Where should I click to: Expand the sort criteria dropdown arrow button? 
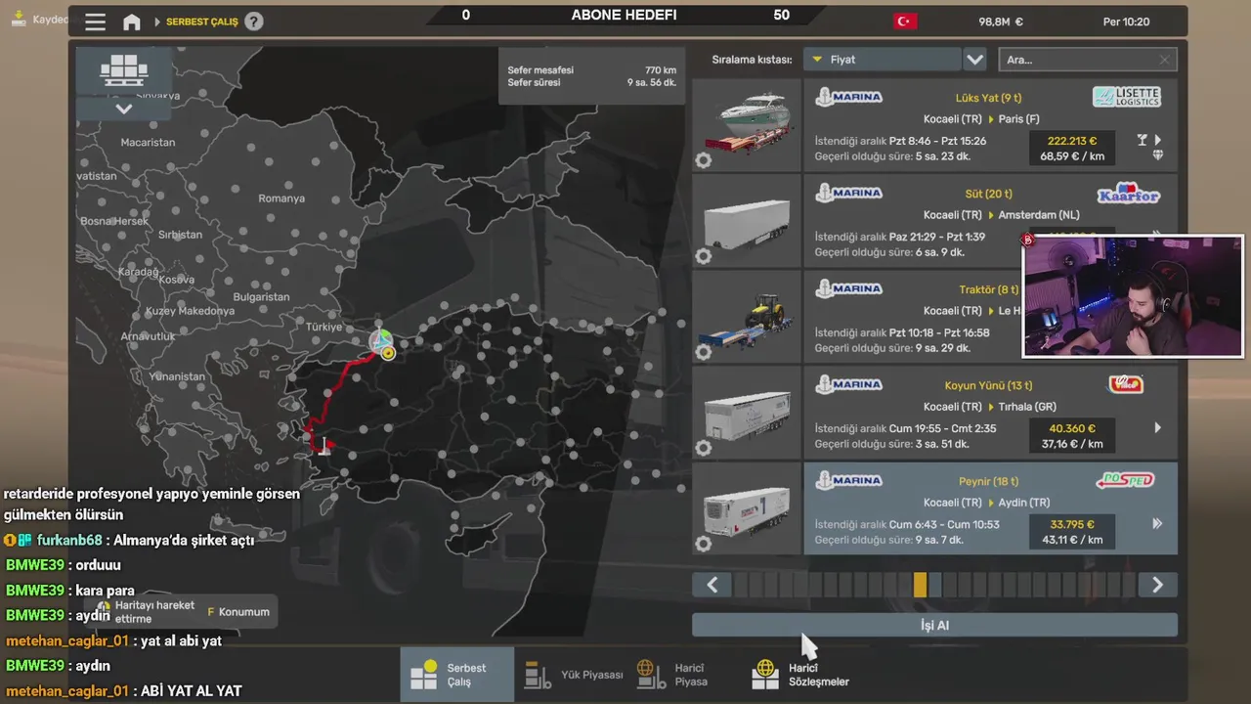coord(974,60)
